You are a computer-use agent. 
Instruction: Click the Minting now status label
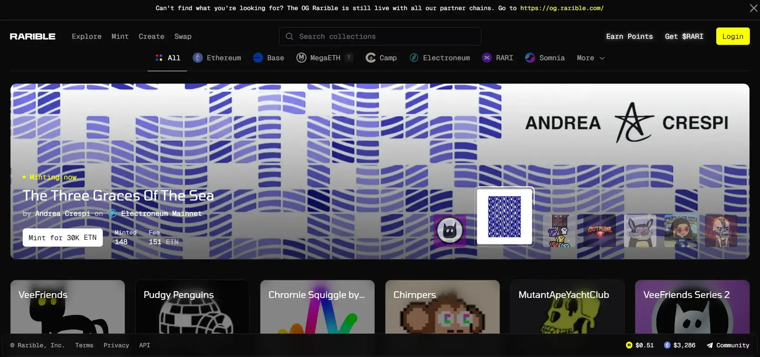[50, 177]
